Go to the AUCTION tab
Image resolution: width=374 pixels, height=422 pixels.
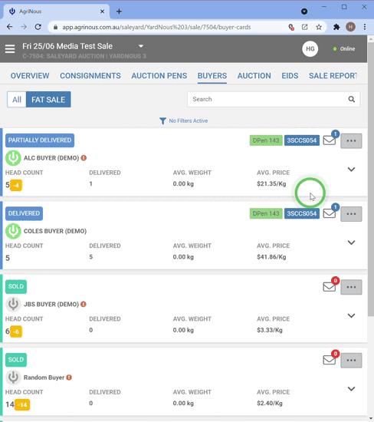tap(254, 76)
